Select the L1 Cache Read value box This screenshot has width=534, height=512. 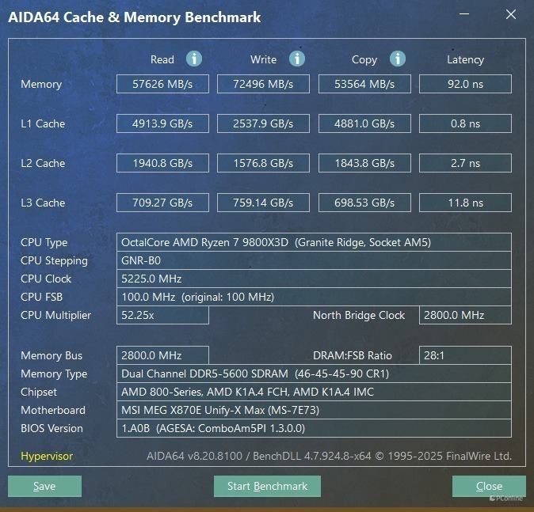pyautogui.click(x=162, y=123)
